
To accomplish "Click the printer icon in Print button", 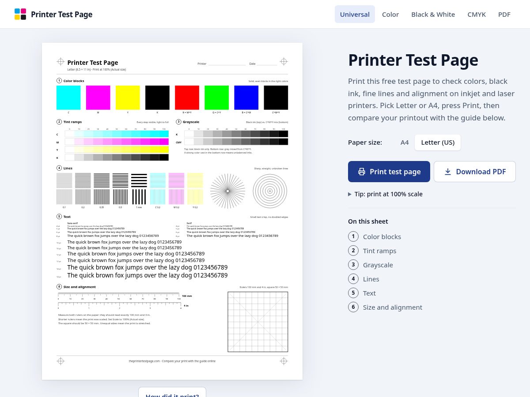I will 362,172.
